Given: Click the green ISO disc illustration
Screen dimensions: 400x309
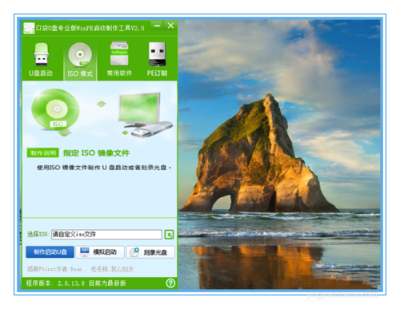Looking at the screenshot, I should tap(55, 110).
